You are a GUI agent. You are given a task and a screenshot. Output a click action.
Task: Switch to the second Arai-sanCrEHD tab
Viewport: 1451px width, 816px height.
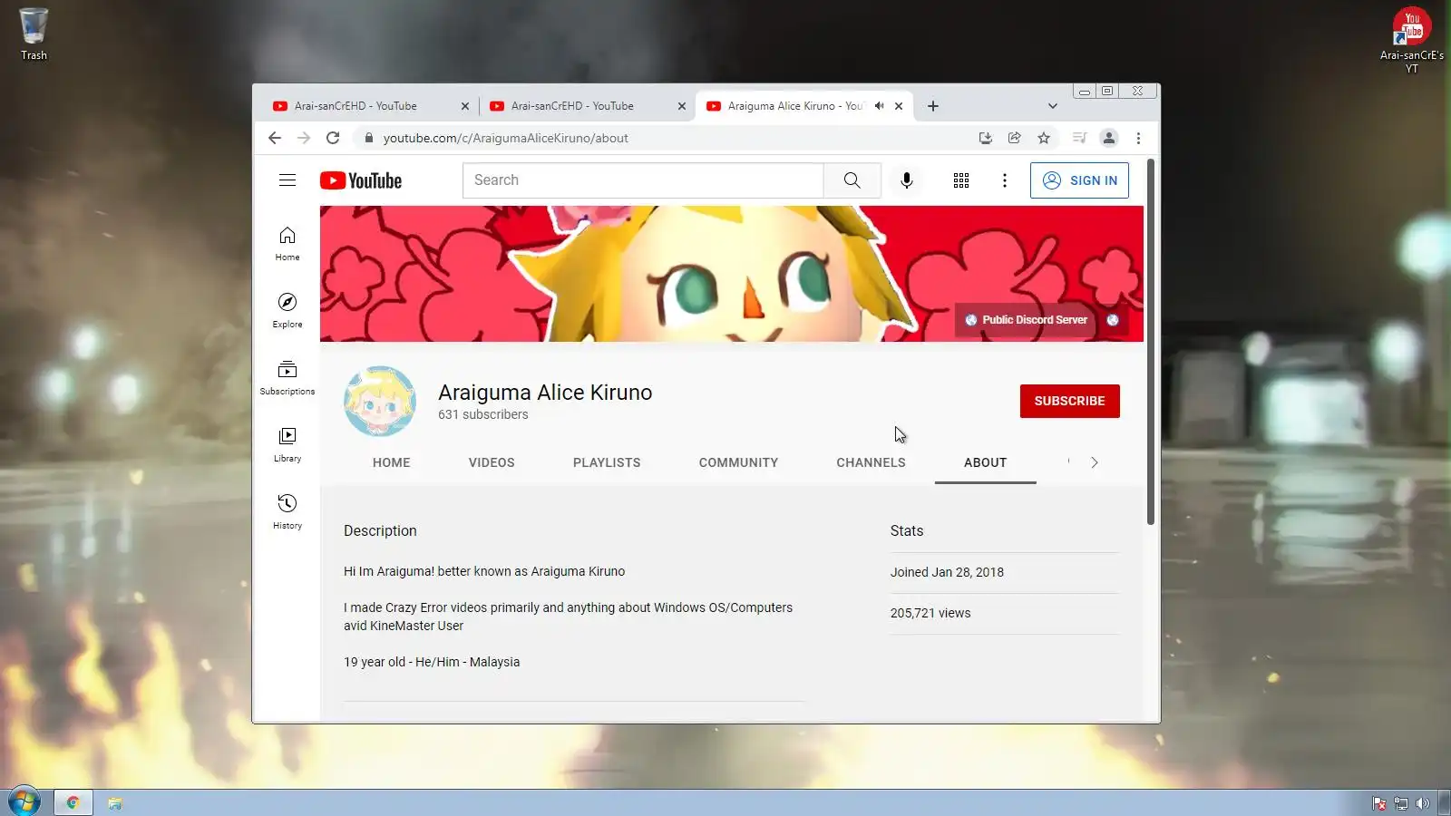[588, 106]
